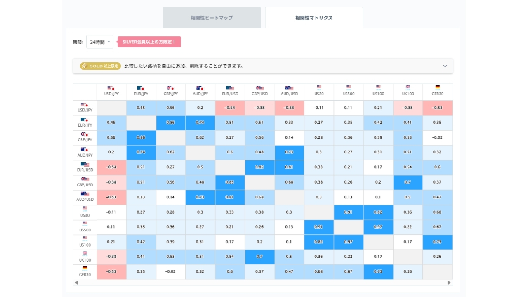
Task: Click the 0.73 cell in AUD/JPY row
Action: [289, 153]
